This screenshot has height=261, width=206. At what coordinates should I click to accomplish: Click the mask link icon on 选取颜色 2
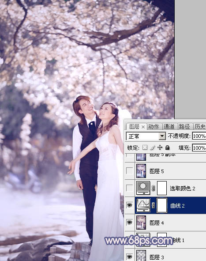point(154,188)
